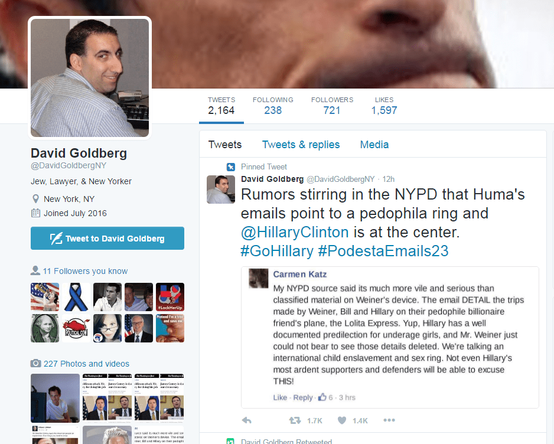Image resolution: width=554 pixels, height=444 pixels.
Task: Click the followers person icon in sidebar
Action: [x=35, y=270]
